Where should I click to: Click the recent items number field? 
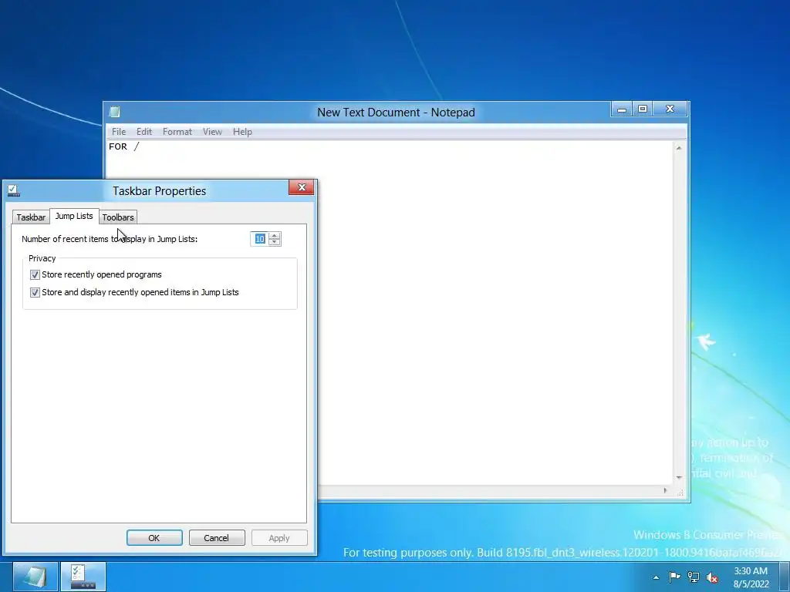pyautogui.click(x=259, y=239)
